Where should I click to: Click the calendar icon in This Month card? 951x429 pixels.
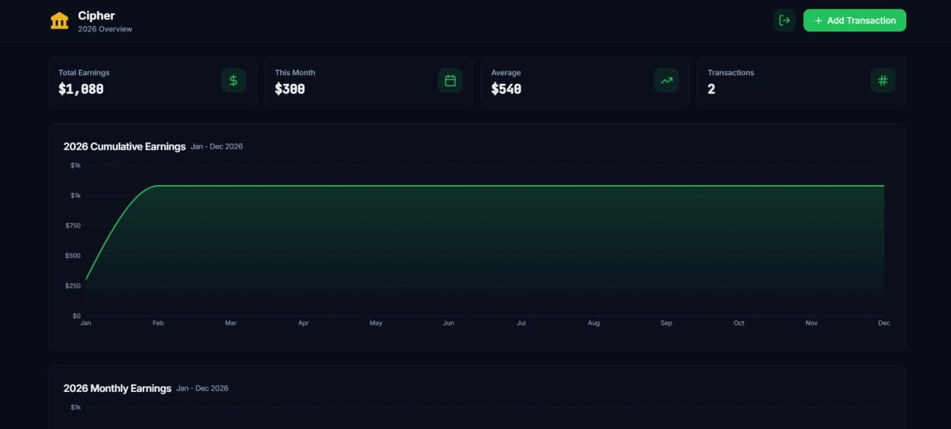pos(449,80)
